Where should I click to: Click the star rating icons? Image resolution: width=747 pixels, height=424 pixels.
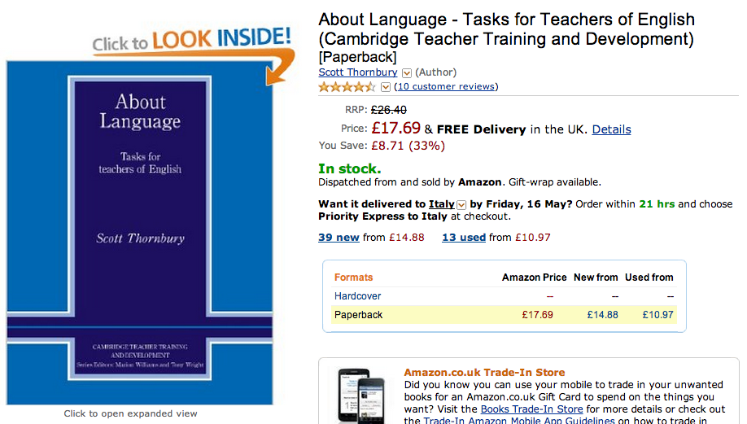(347, 87)
